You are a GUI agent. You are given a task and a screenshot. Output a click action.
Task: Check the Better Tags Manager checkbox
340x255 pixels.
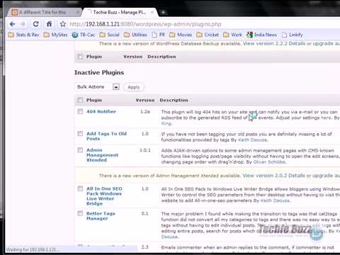pyautogui.click(x=80, y=213)
